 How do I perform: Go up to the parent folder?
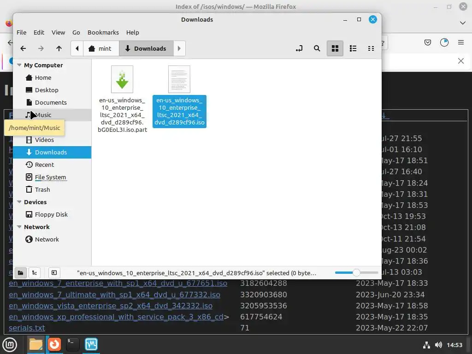pyautogui.click(x=59, y=48)
